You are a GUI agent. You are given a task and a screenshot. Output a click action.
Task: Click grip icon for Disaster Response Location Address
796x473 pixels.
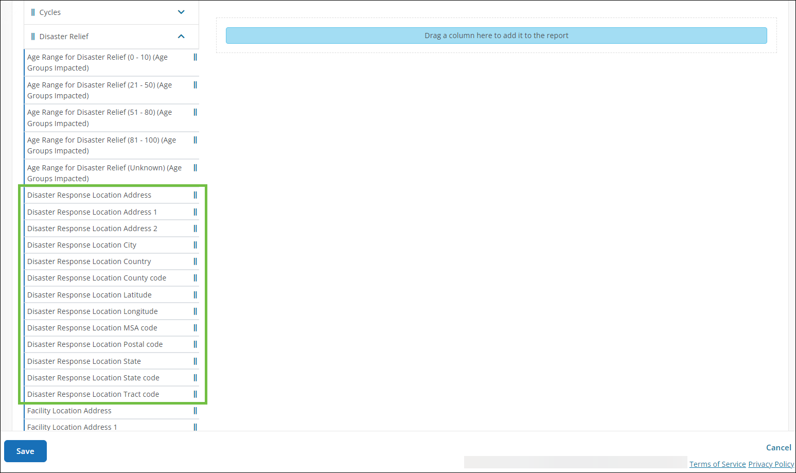click(195, 195)
